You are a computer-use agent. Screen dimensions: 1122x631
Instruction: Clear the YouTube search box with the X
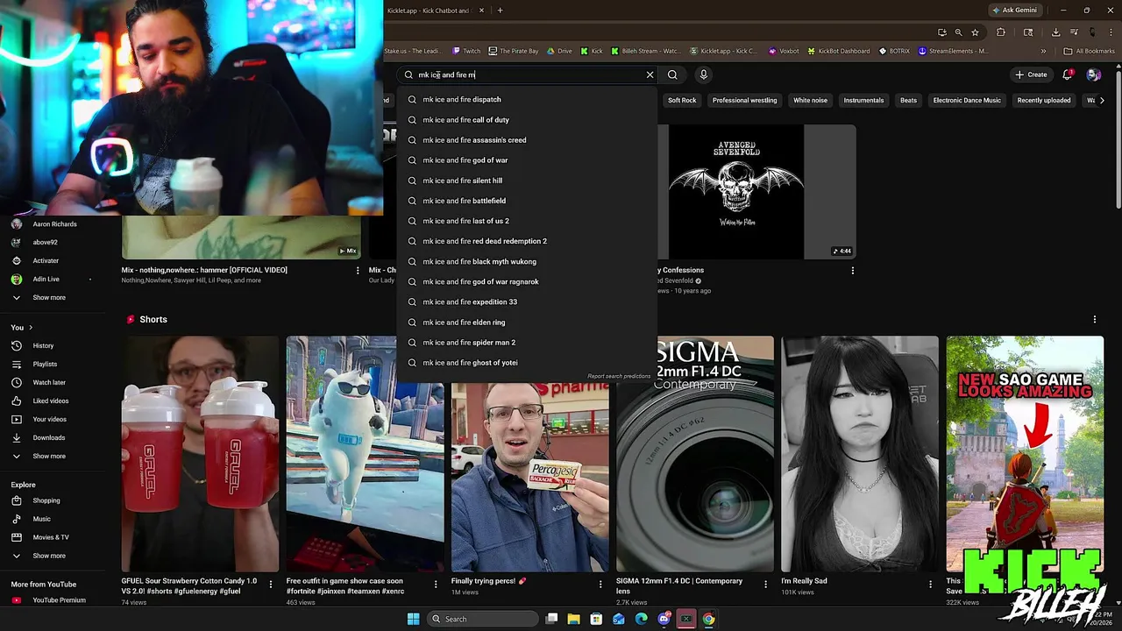[x=650, y=74]
